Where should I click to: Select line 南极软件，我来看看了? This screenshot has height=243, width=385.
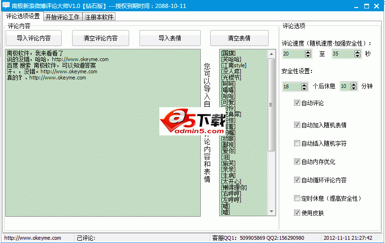tap(35, 53)
